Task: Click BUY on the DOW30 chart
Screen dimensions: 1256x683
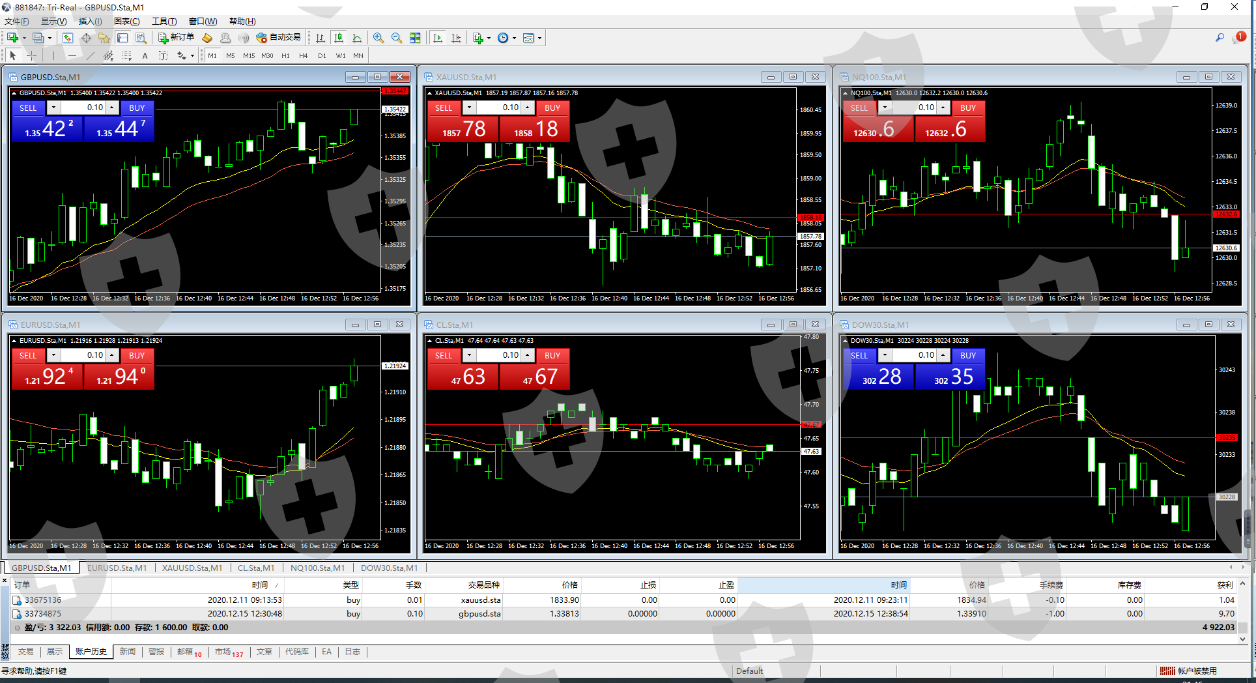Action: pyautogui.click(x=968, y=355)
